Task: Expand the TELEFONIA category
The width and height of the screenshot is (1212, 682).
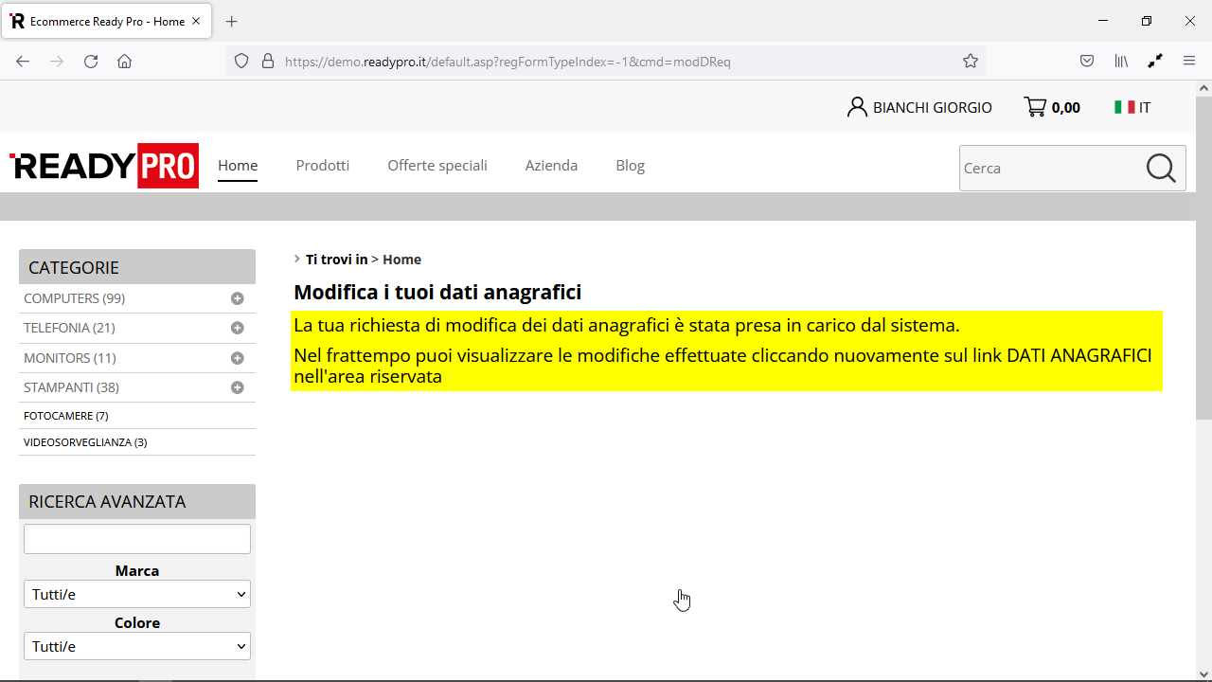Action: (x=237, y=327)
